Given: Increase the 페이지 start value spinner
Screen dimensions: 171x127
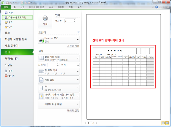Looking at the screenshot, I should coord(58,64).
